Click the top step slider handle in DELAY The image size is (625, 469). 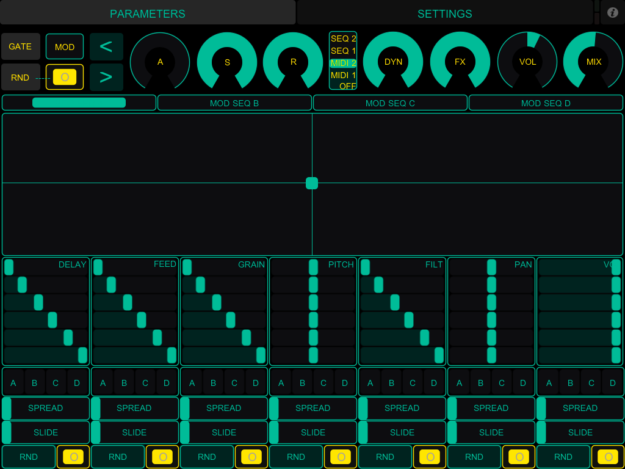click(x=9, y=267)
